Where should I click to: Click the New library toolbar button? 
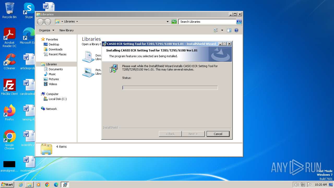pos(67,30)
